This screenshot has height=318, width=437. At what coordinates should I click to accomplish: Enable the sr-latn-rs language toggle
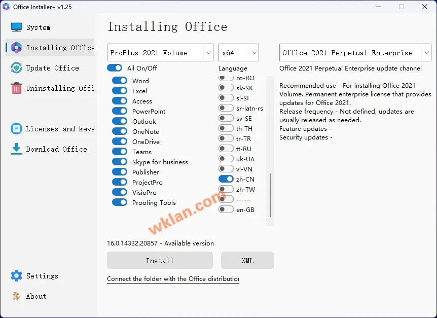226,108
